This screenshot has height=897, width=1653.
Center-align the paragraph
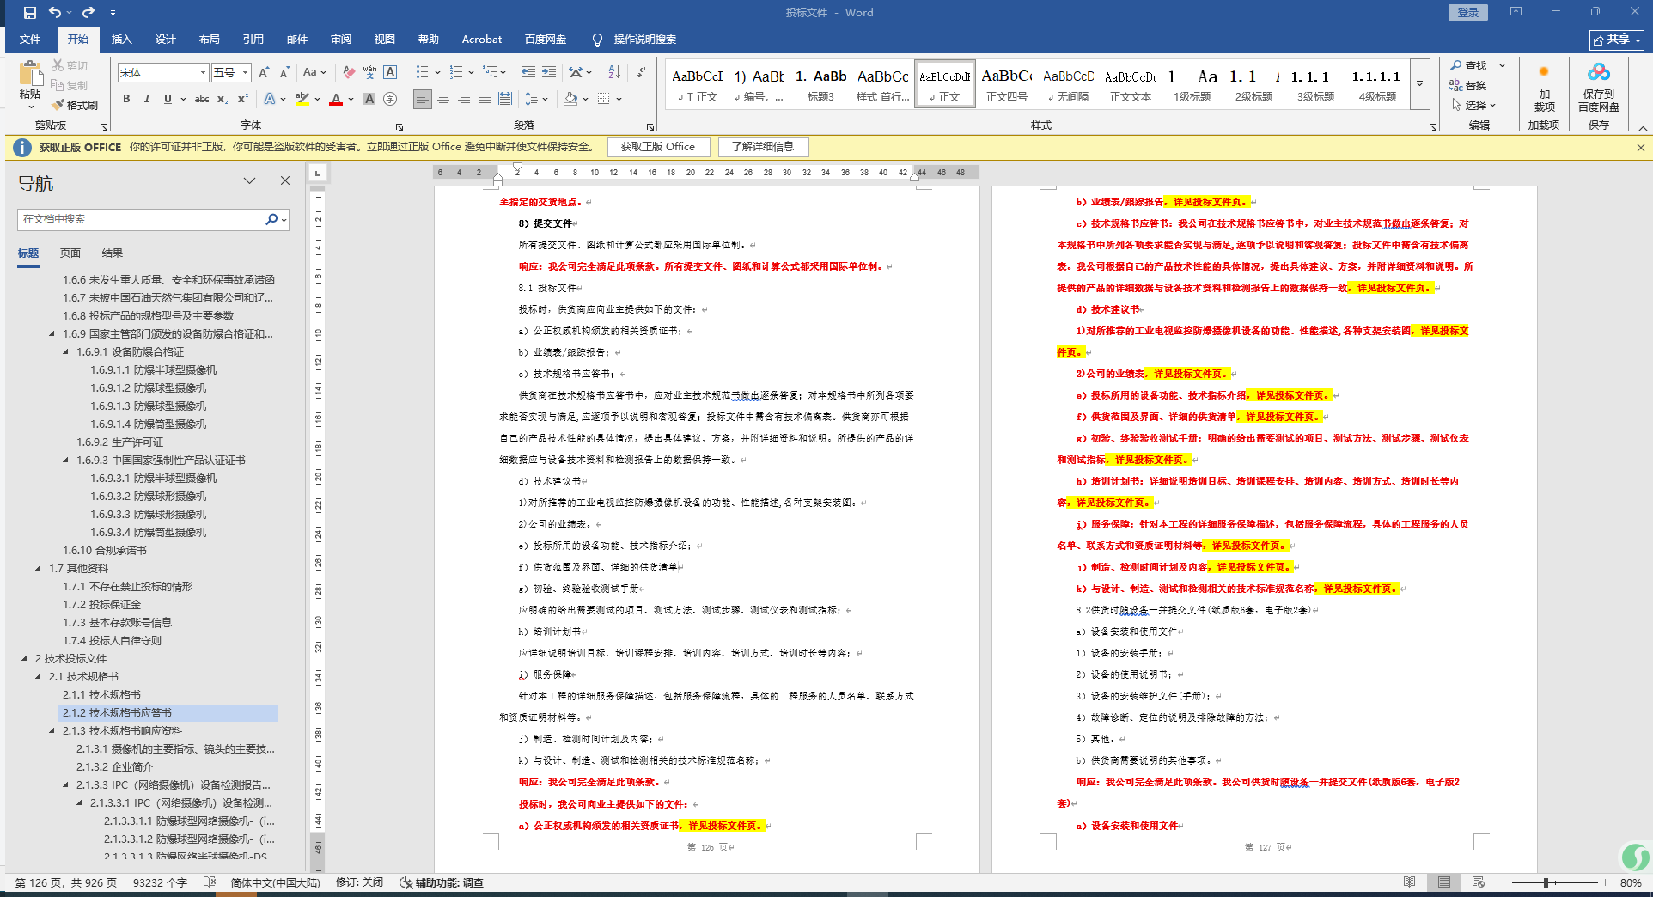(443, 99)
